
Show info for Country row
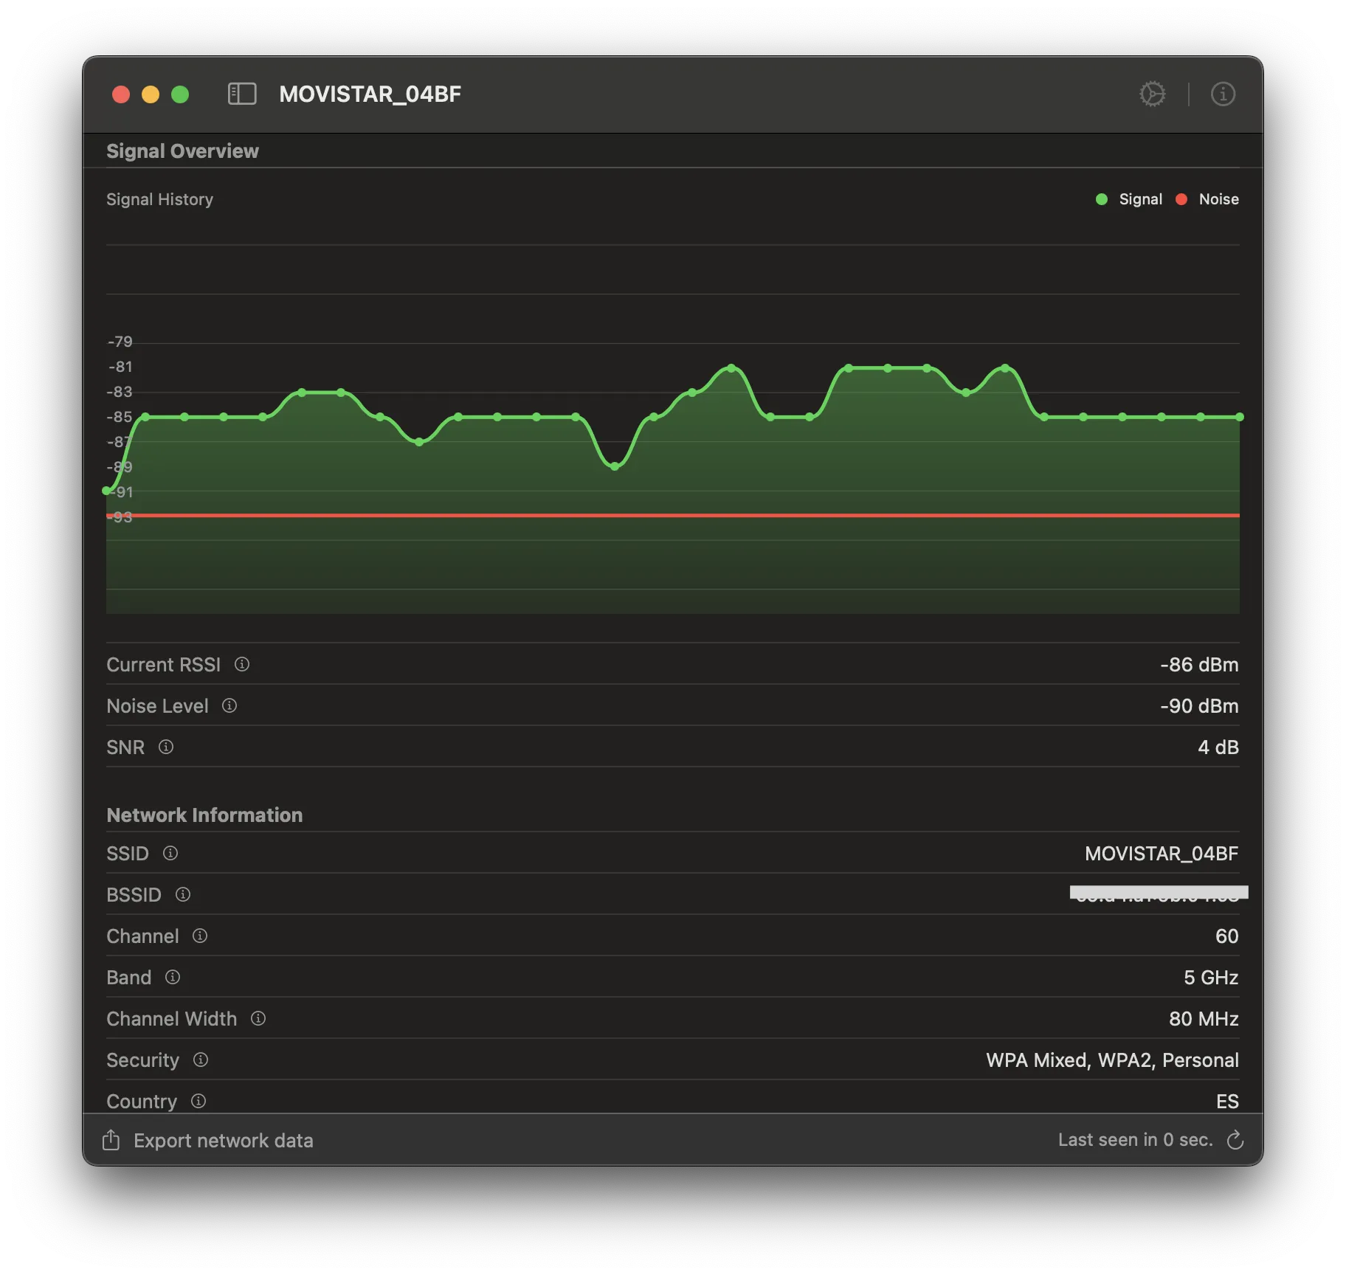tap(199, 1101)
